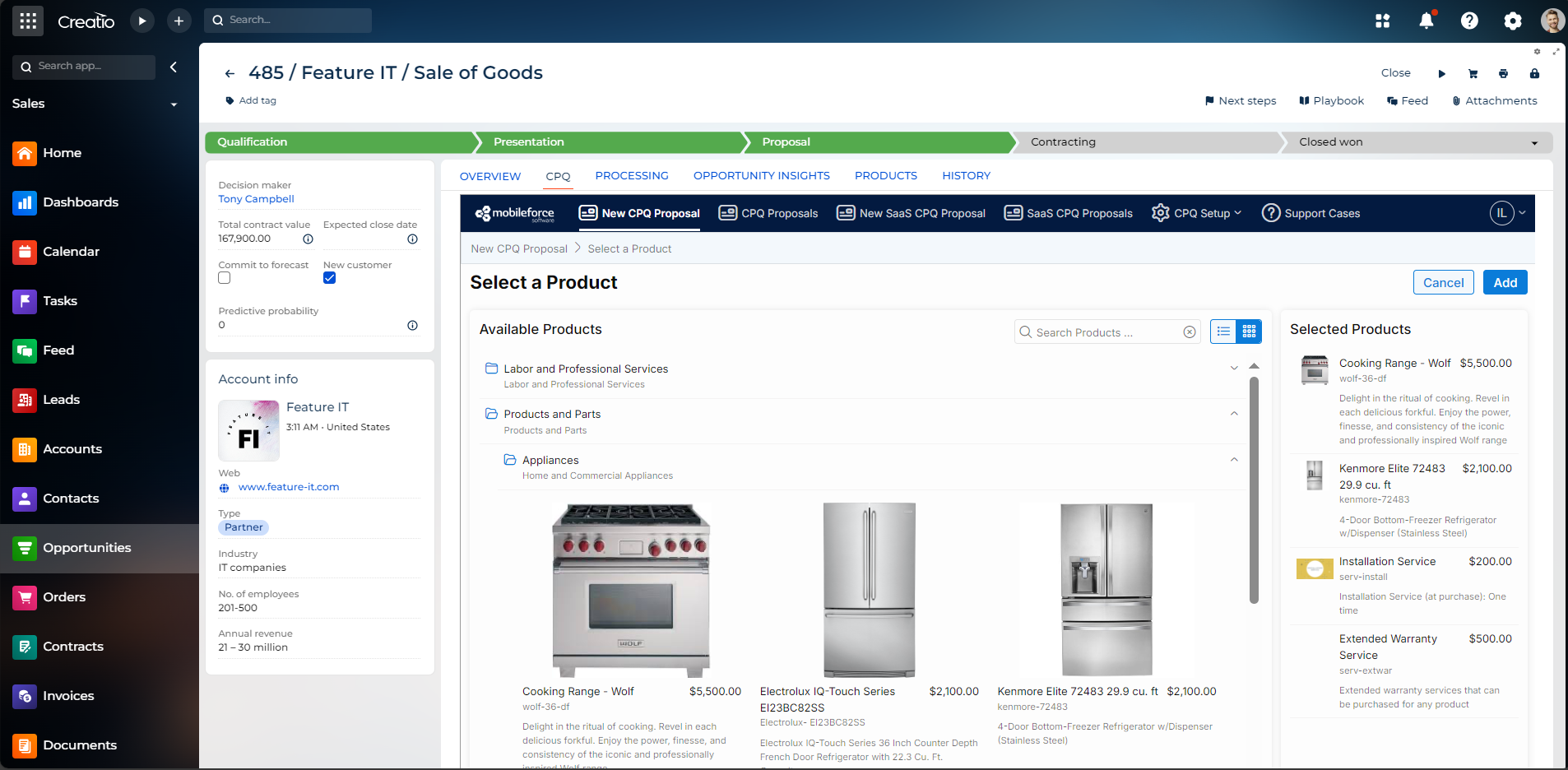Click the shopping cart icon near Close
The width and height of the screenshot is (1568, 770).
pyautogui.click(x=1473, y=73)
